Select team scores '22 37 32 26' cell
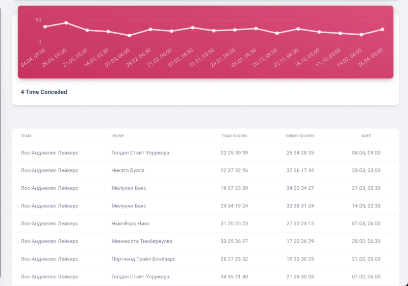The image size is (408, 286). [x=234, y=170]
